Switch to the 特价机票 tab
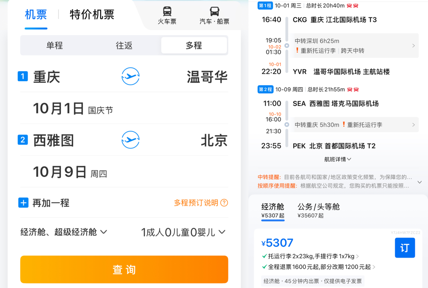428x288 pixels. coord(91,14)
